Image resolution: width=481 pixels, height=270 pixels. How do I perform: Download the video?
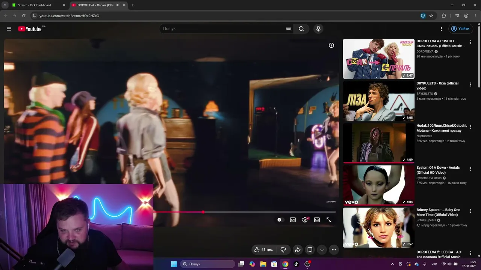(322, 250)
